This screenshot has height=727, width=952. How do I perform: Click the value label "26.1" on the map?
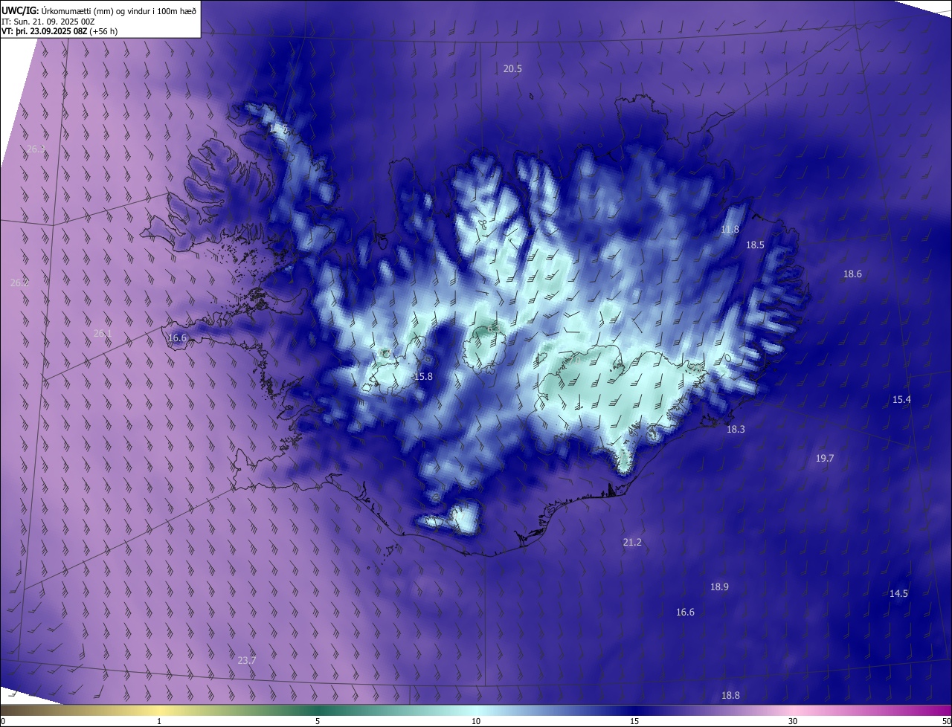tap(103, 334)
